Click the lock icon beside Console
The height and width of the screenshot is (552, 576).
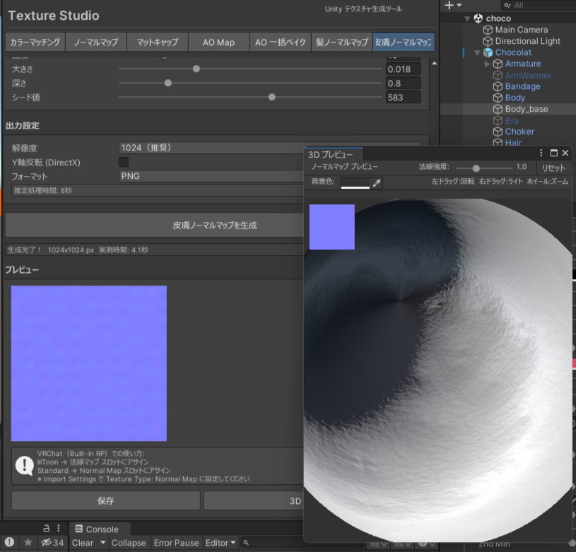tap(46, 528)
